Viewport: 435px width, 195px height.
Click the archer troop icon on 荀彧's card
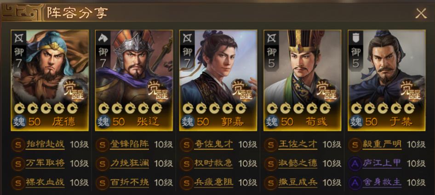pyautogui.click(x=272, y=38)
